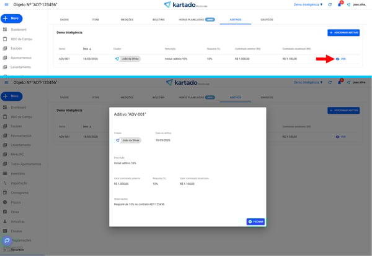Image resolution: width=372 pixels, height=256 pixels.
Task: Click the dialog title Aditivo "ADV-001"
Action: point(130,114)
